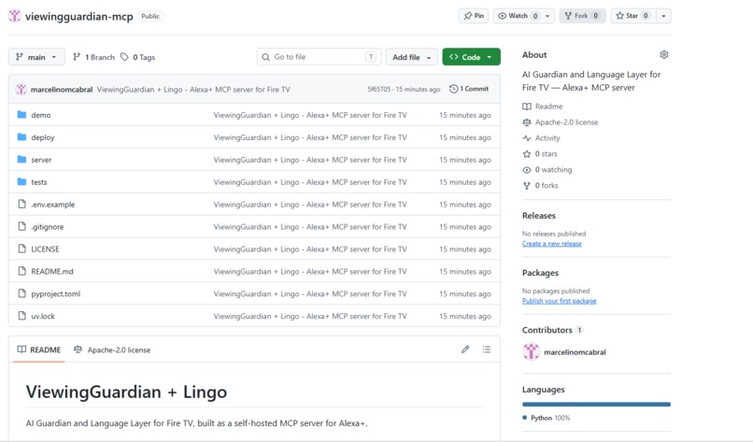This screenshot has height=442, width=753.
Task: Open repository settings gear in About
Action: coord(663,55)
